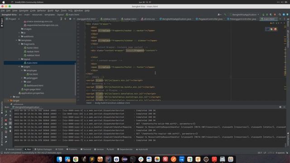Click the Debug bug icon in toolbar

click(267, 14)
